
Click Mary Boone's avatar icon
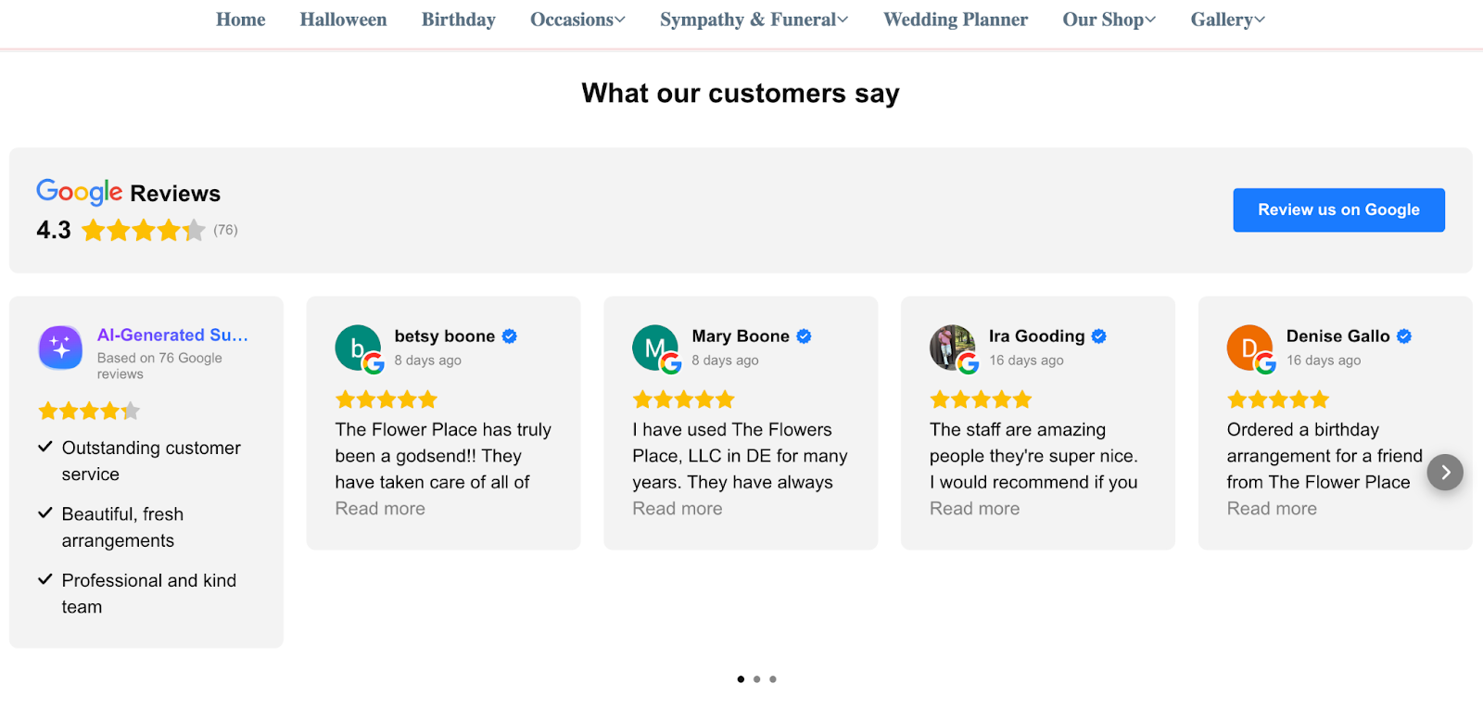(x=655, y=348)
